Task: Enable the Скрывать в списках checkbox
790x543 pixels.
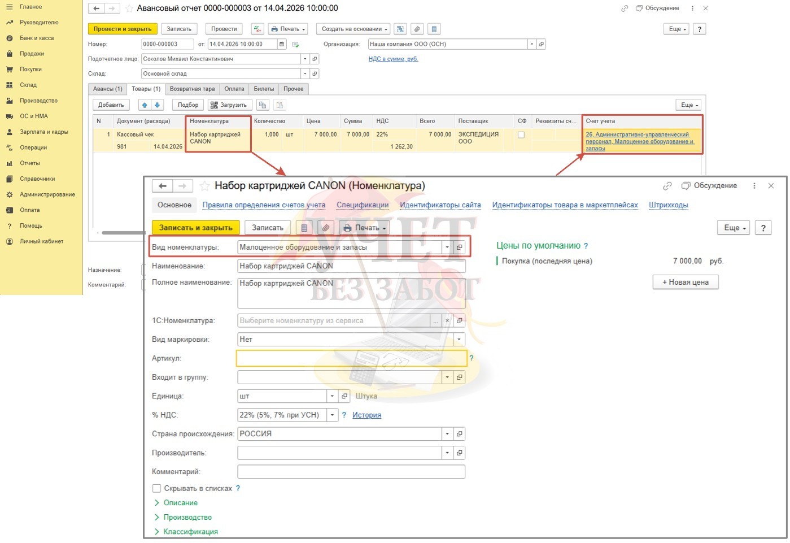Action: [156, 488]
